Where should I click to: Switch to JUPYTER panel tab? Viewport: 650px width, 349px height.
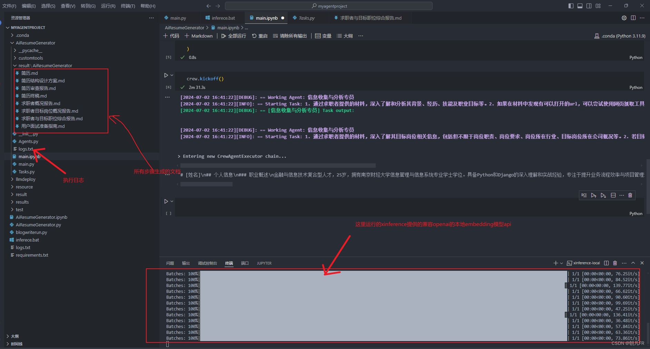[264, 263]
